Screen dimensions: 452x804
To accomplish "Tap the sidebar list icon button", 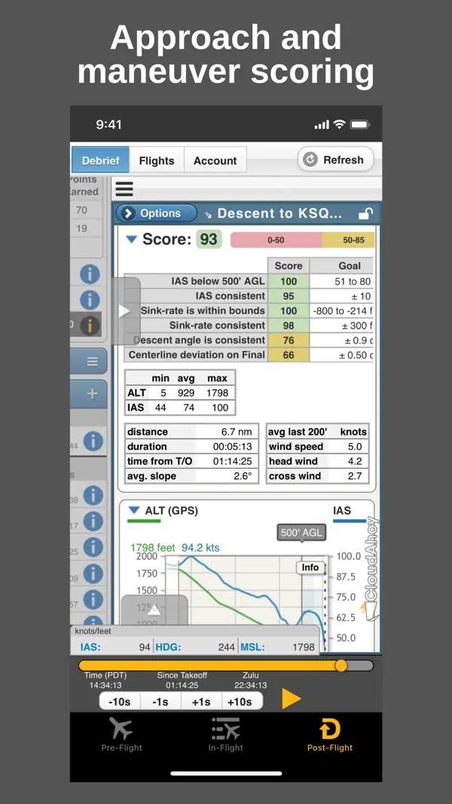I will [x=92, y=362].
